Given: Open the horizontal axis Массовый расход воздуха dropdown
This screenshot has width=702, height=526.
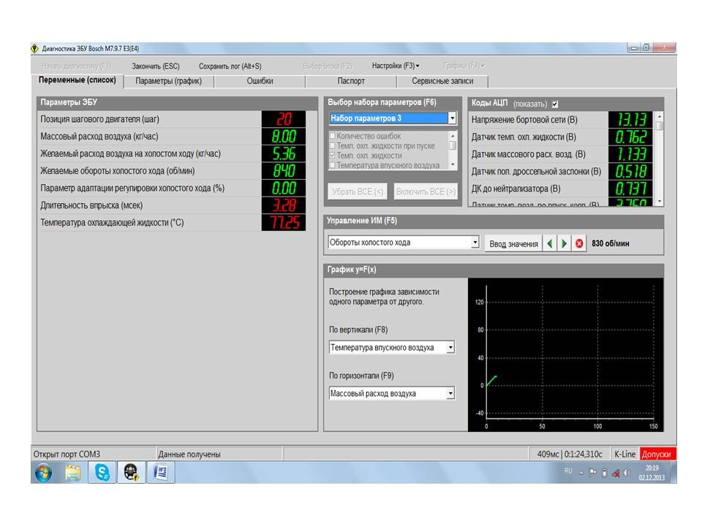Looking at the screenshot, I should 450,393.
